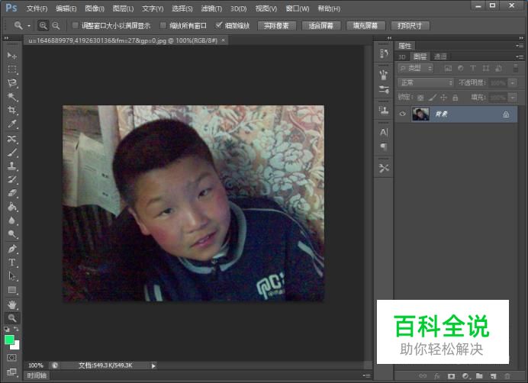528x383 pixels.
Task: Select the Rectangle shape tool
Action: click(x=12, y=290)
